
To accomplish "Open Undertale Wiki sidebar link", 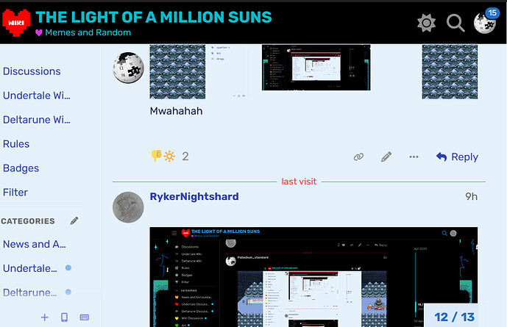I will pos(37,96).
